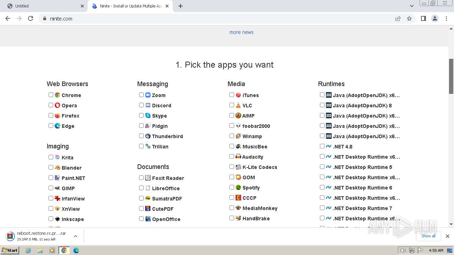Check the Chrome checkbox
The image size is (454, 255).
point(51,95)
